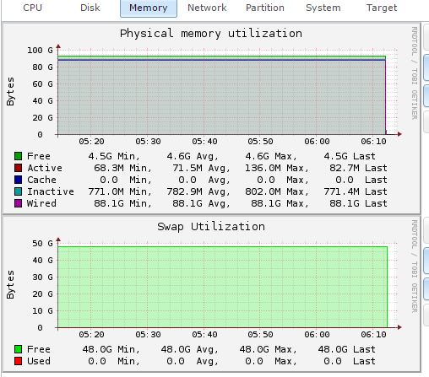Click the green Free swatch in the swap legend
Image resolution: width=429 pixels, height=377 pixels.
18,349
